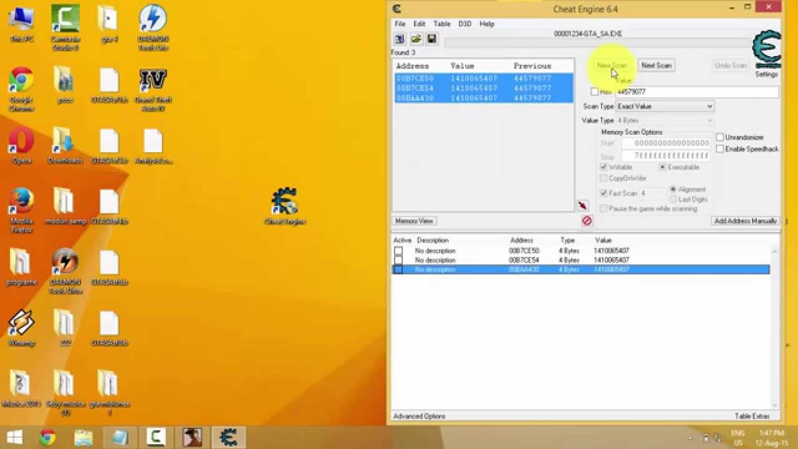This screenshot has height=449, width=798.
Task: Open the gta 4 desktop folder
Action: click(109, 24)
